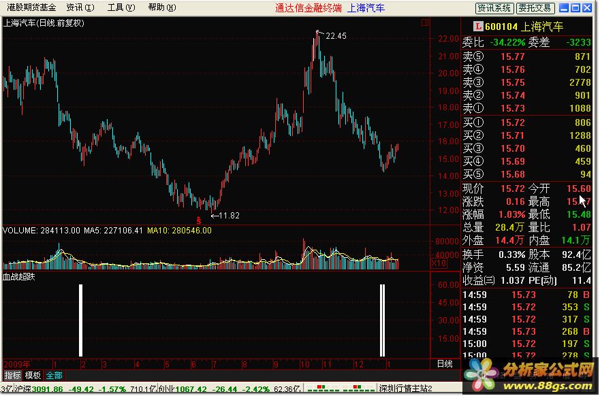Viewport: 600px width, 396px height.
Task: Click the 卖⑤ price 15.77
Action: click(512, 56)
